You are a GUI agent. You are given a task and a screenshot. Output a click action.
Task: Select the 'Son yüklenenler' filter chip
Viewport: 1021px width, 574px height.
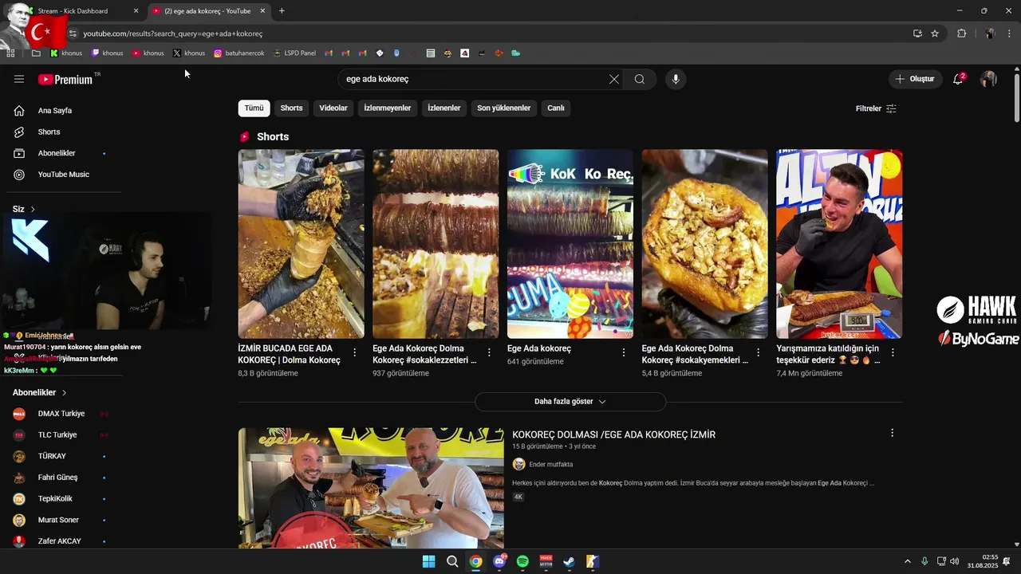[504, 108]
